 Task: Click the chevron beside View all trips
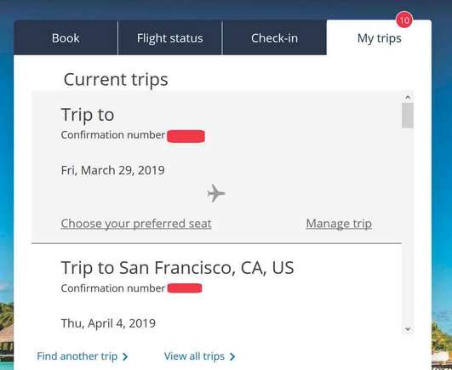(232, 356)
